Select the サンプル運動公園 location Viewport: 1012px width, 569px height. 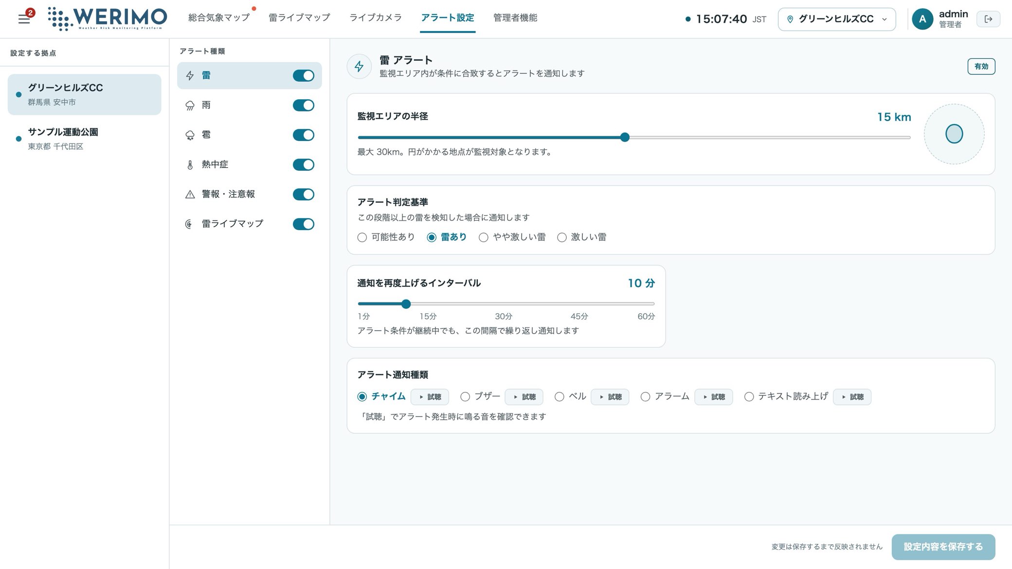(84, 139)
